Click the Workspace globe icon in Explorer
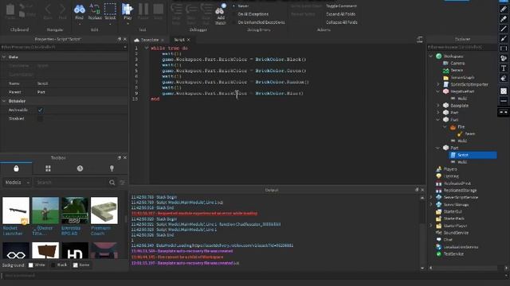The image size is (510, 286). (439, 56)
